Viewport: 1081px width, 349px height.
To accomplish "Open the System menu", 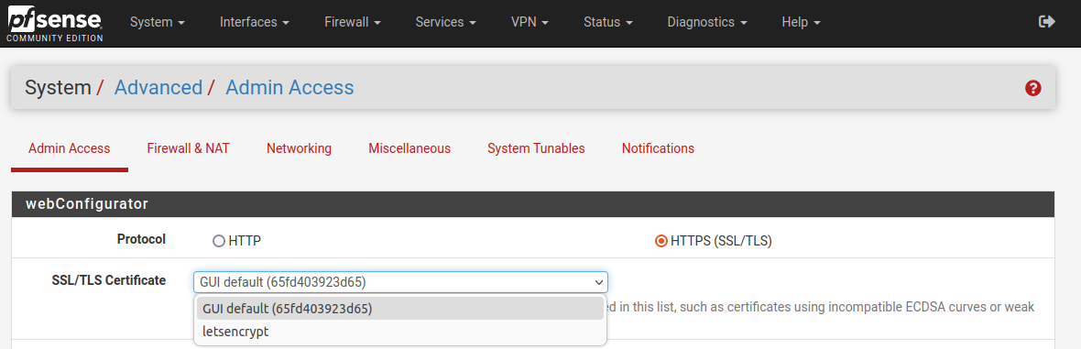I will (158, 22).
